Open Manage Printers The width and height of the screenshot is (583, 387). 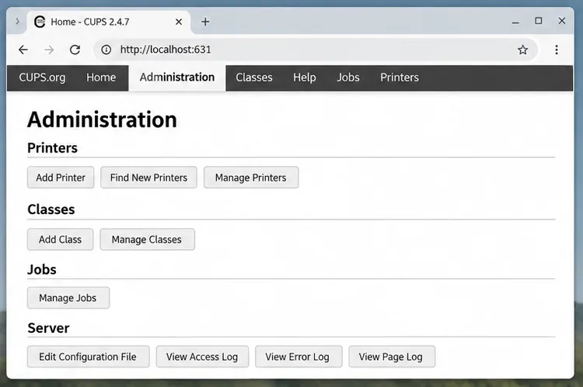point(251,178)
